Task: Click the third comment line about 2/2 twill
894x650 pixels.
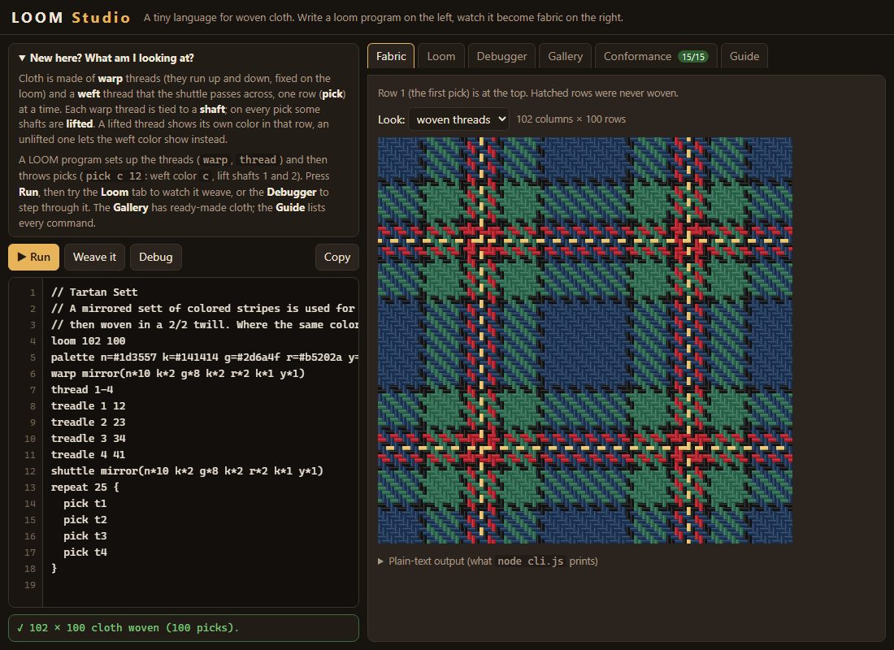Action: pyautogui.click(x=204, y=324)
